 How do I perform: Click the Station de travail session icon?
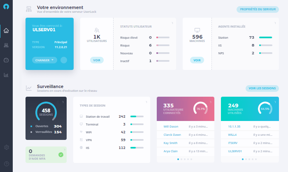coord(81,116)
